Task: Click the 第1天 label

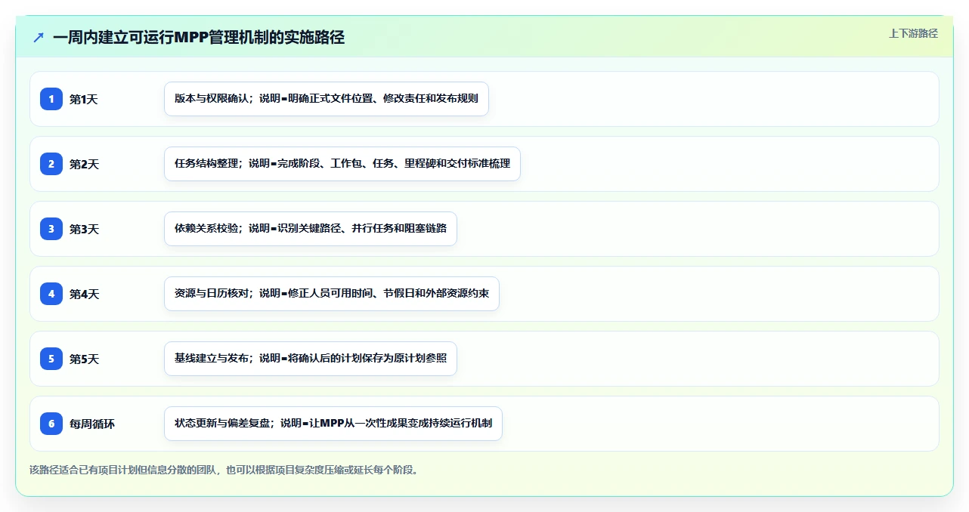Action: [x=84, y=99]
